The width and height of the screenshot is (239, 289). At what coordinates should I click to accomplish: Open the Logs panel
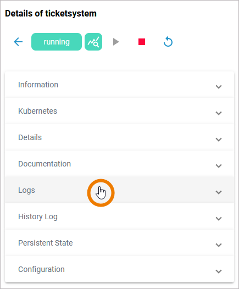click(x=119, y=190)
